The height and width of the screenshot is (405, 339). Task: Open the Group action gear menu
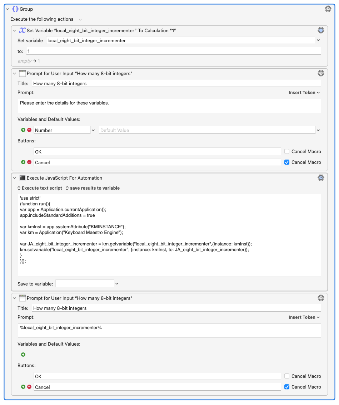pyautogui.click(x=328, y=9)
